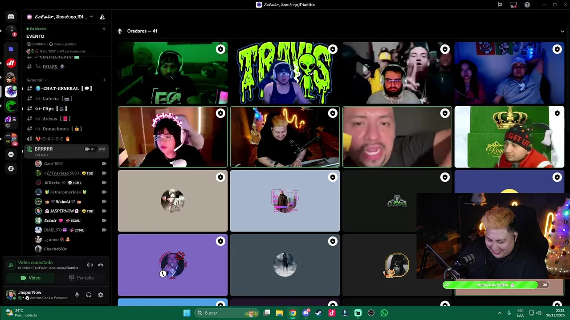The width and height of the screenshot is (570, 320).
Task: Open Discord direct messages home icon
Action: click(x=11, y=17)
